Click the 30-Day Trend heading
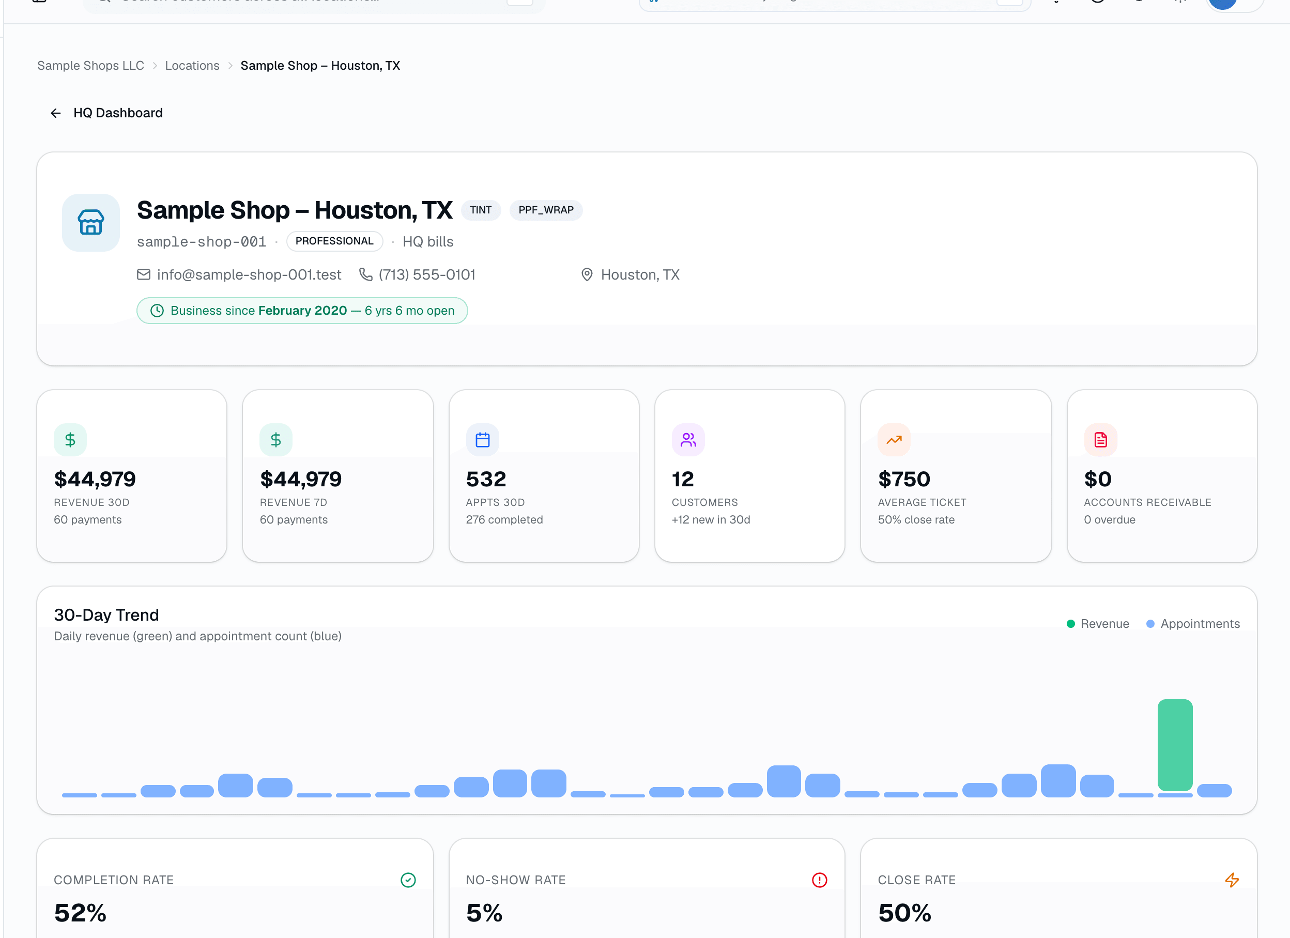The height and width of the screenshot is (938, 1290). click(106, 615)
